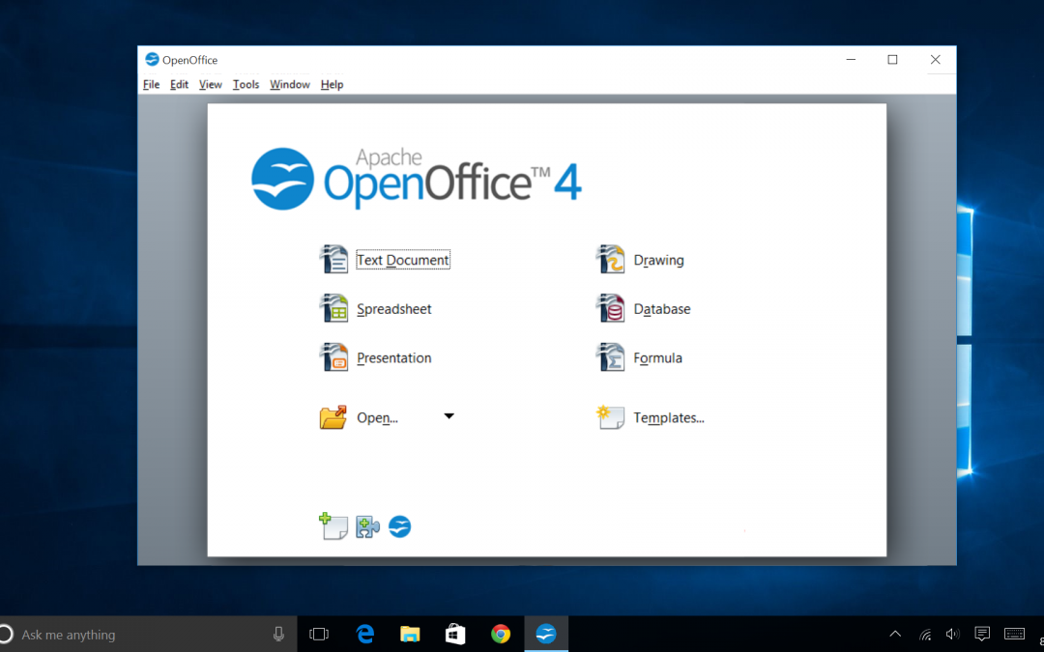Image resolution: width=1044 pixels, height=652 pixels.
Task: Click the Presentation icon
Action: pos(333,357)
